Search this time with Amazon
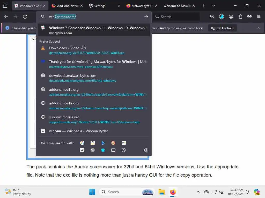This screenshot has height=198, width=265. coord(93,143)
